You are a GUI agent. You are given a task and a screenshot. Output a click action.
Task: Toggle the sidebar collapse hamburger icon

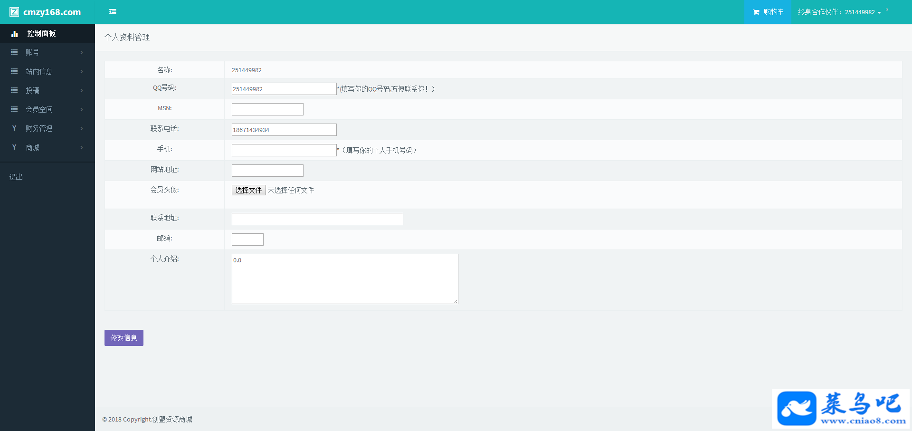point(113,12)
